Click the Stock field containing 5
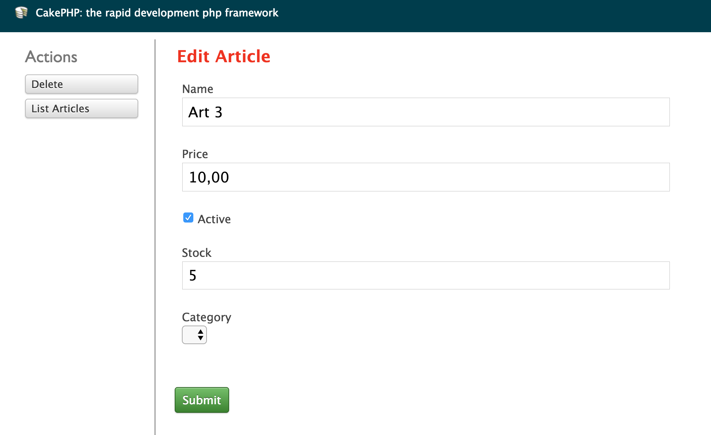 [x=425, y=275]
